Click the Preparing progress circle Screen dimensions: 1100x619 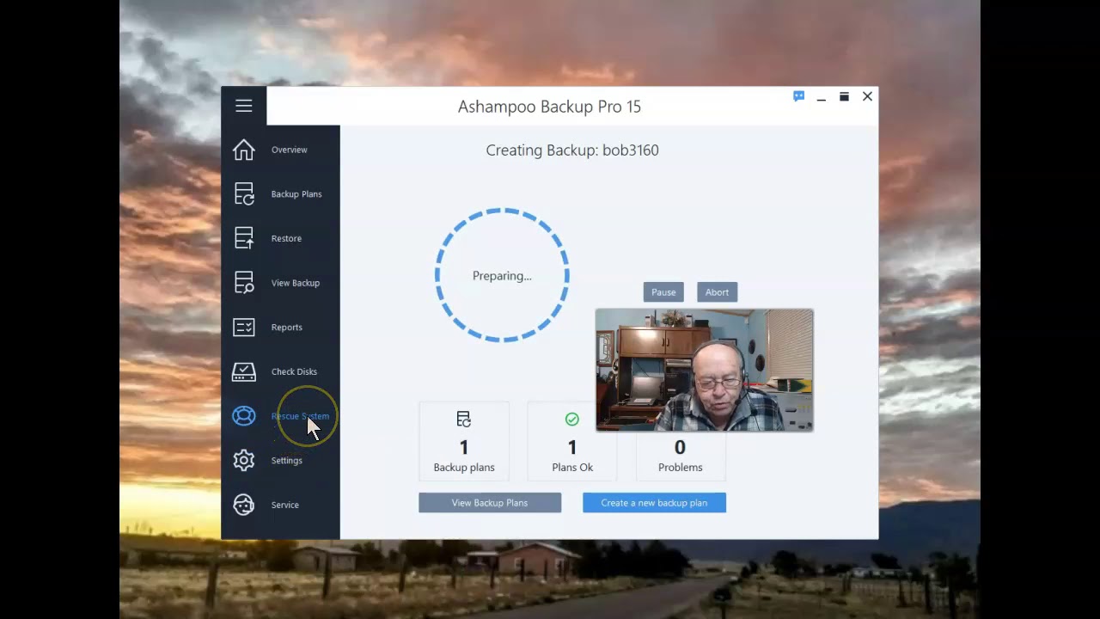[x=502, y=275]
